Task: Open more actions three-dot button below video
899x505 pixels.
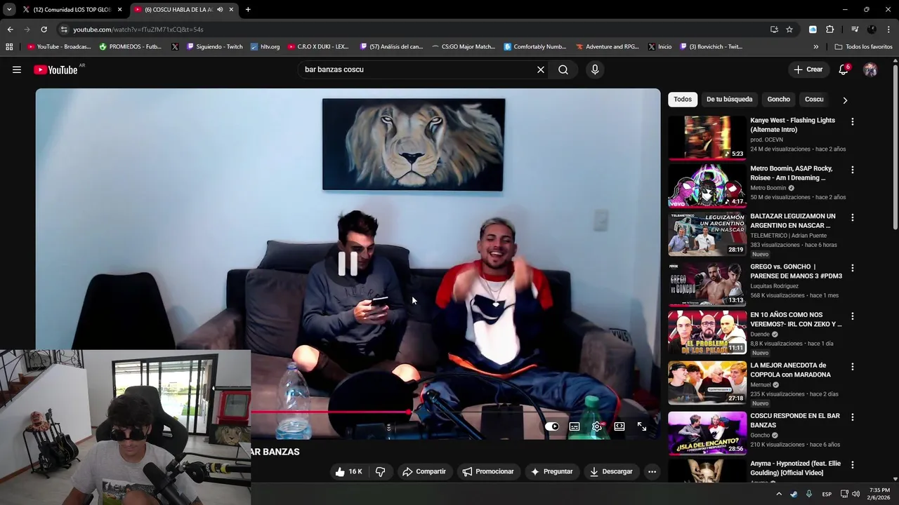Action: click(x=652, y=471)
